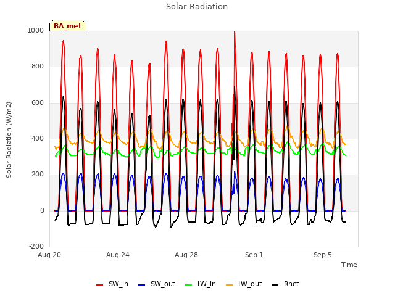395x296 pixels.
Task: Toggle the Rnet legend entry
Action: [x=285, y=284]
